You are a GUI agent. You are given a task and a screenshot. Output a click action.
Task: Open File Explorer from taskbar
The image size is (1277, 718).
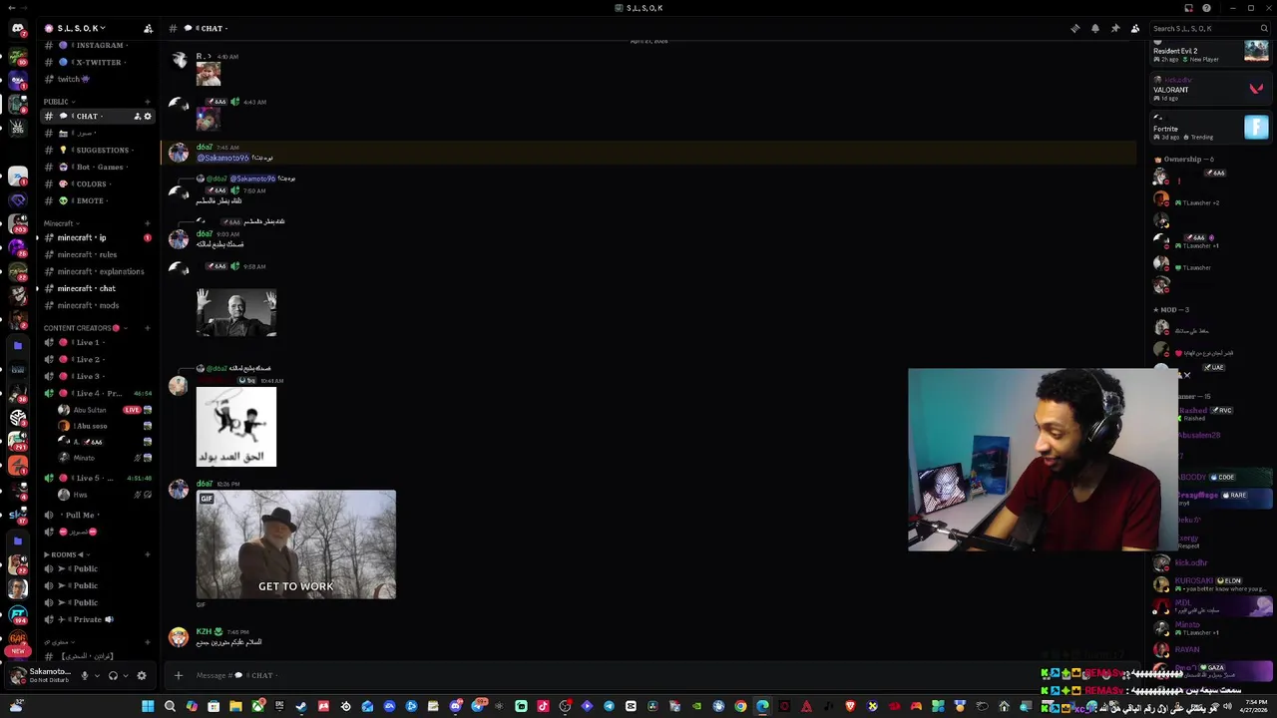235,707
